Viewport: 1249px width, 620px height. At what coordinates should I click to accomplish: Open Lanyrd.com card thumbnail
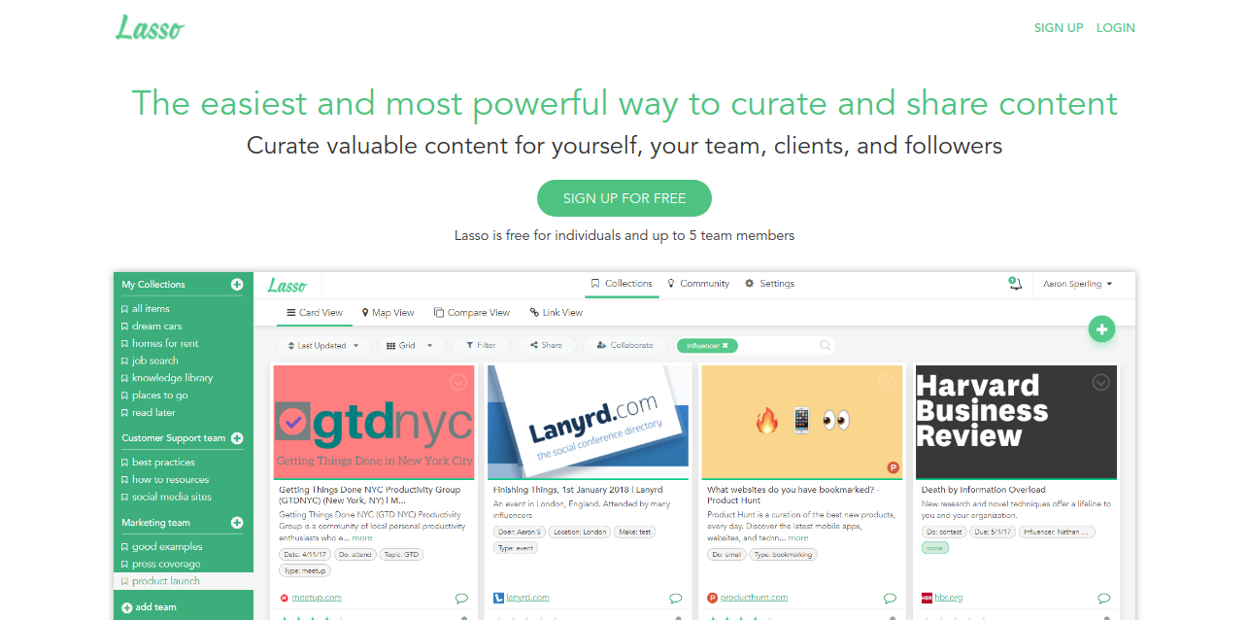tap(588, 422)
